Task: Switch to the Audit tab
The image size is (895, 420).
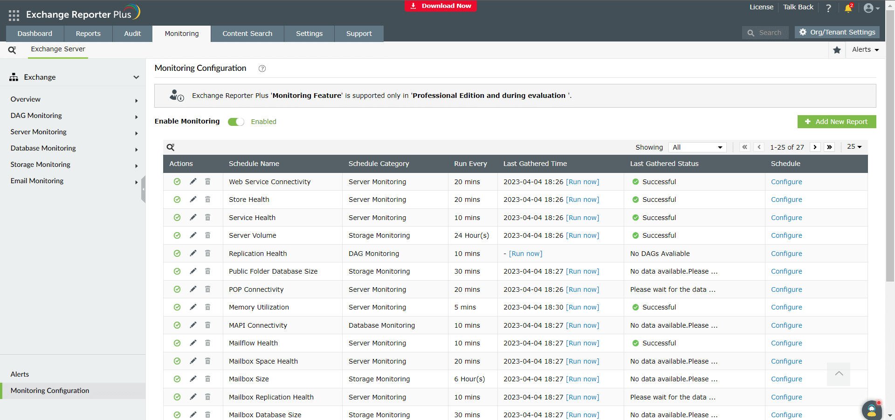Action: click(x=132, y=33)
